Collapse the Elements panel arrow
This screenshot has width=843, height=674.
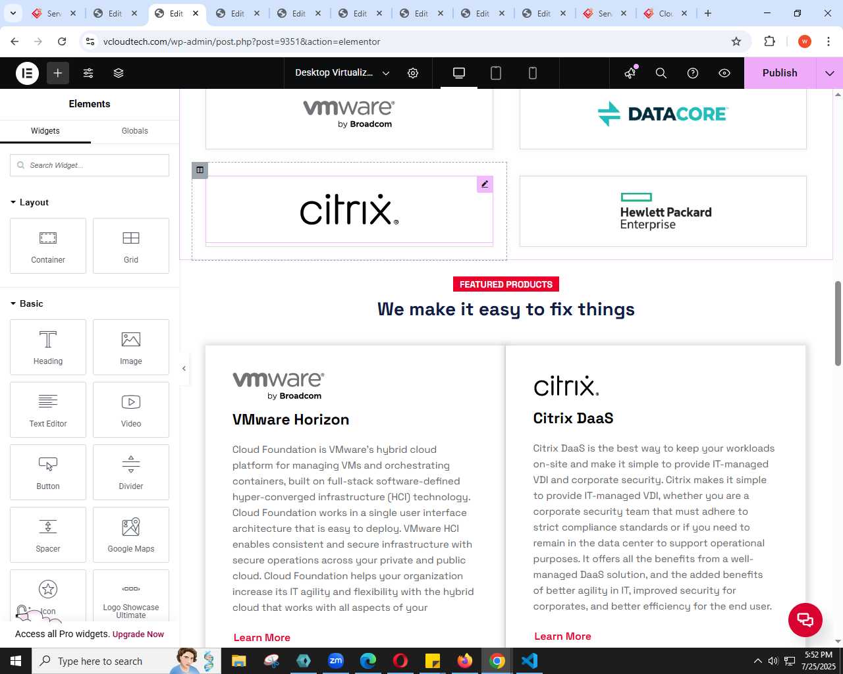point(184,369)
